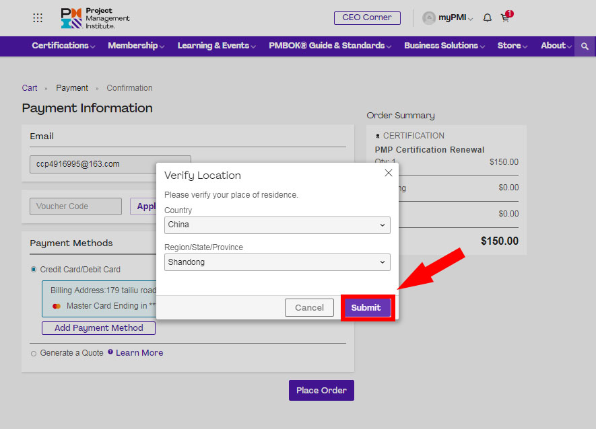This screenshot has height=429, width=596.
Task: Click the Country field label
Action: coord(178,210)
